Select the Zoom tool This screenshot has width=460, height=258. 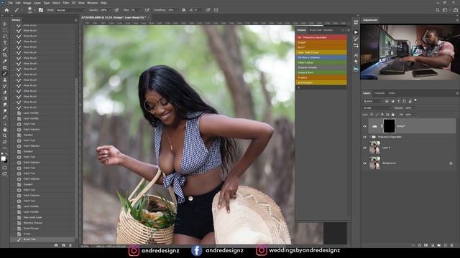pos(5,135)
